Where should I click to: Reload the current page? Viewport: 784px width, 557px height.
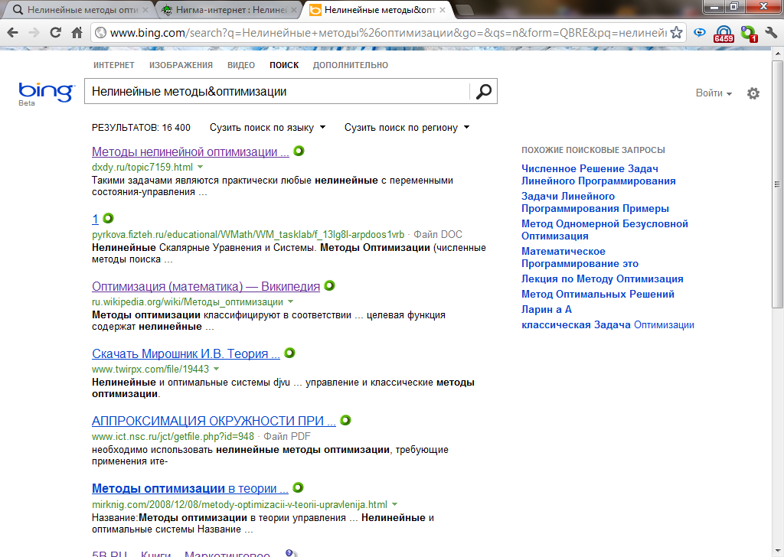pyautogui.click(x=55, y=33)
